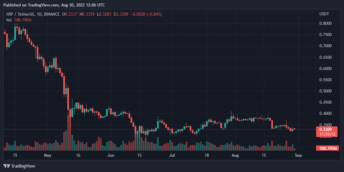Click the 0.5000 price axis label
This screenshot has height=172, width=344.
325,91
